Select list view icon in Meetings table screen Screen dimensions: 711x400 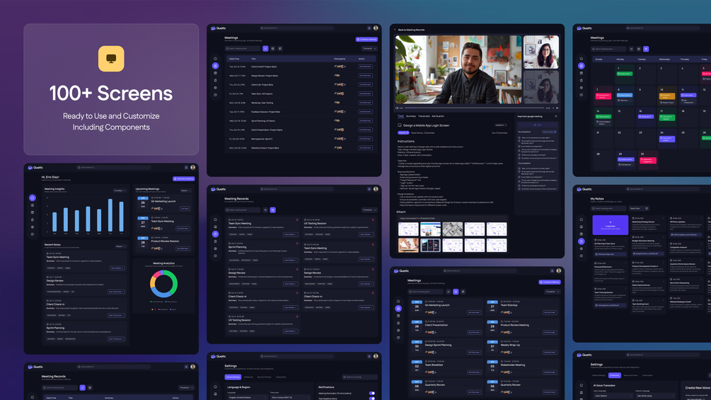pyautogui.click(x=266, y=49)
